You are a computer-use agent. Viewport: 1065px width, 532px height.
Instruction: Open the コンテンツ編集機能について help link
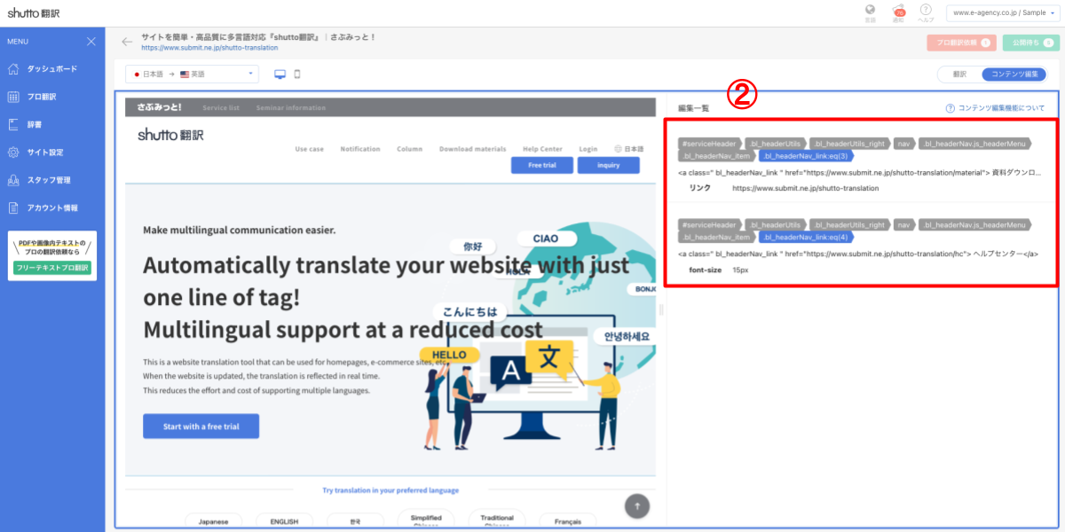point(1002,108)
